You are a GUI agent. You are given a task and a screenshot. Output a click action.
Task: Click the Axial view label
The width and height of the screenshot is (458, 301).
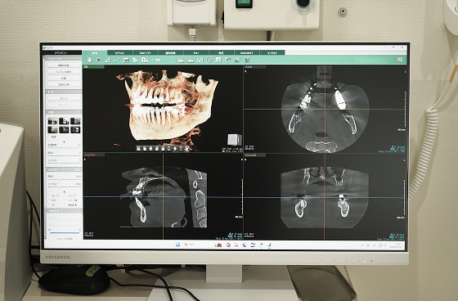point(249,67)
